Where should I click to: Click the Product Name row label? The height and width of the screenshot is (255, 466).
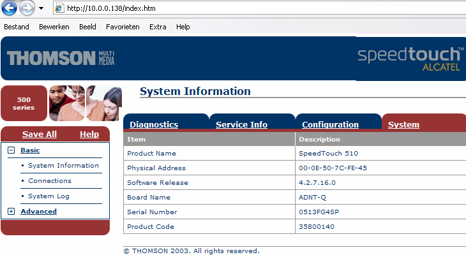(151, 154)
